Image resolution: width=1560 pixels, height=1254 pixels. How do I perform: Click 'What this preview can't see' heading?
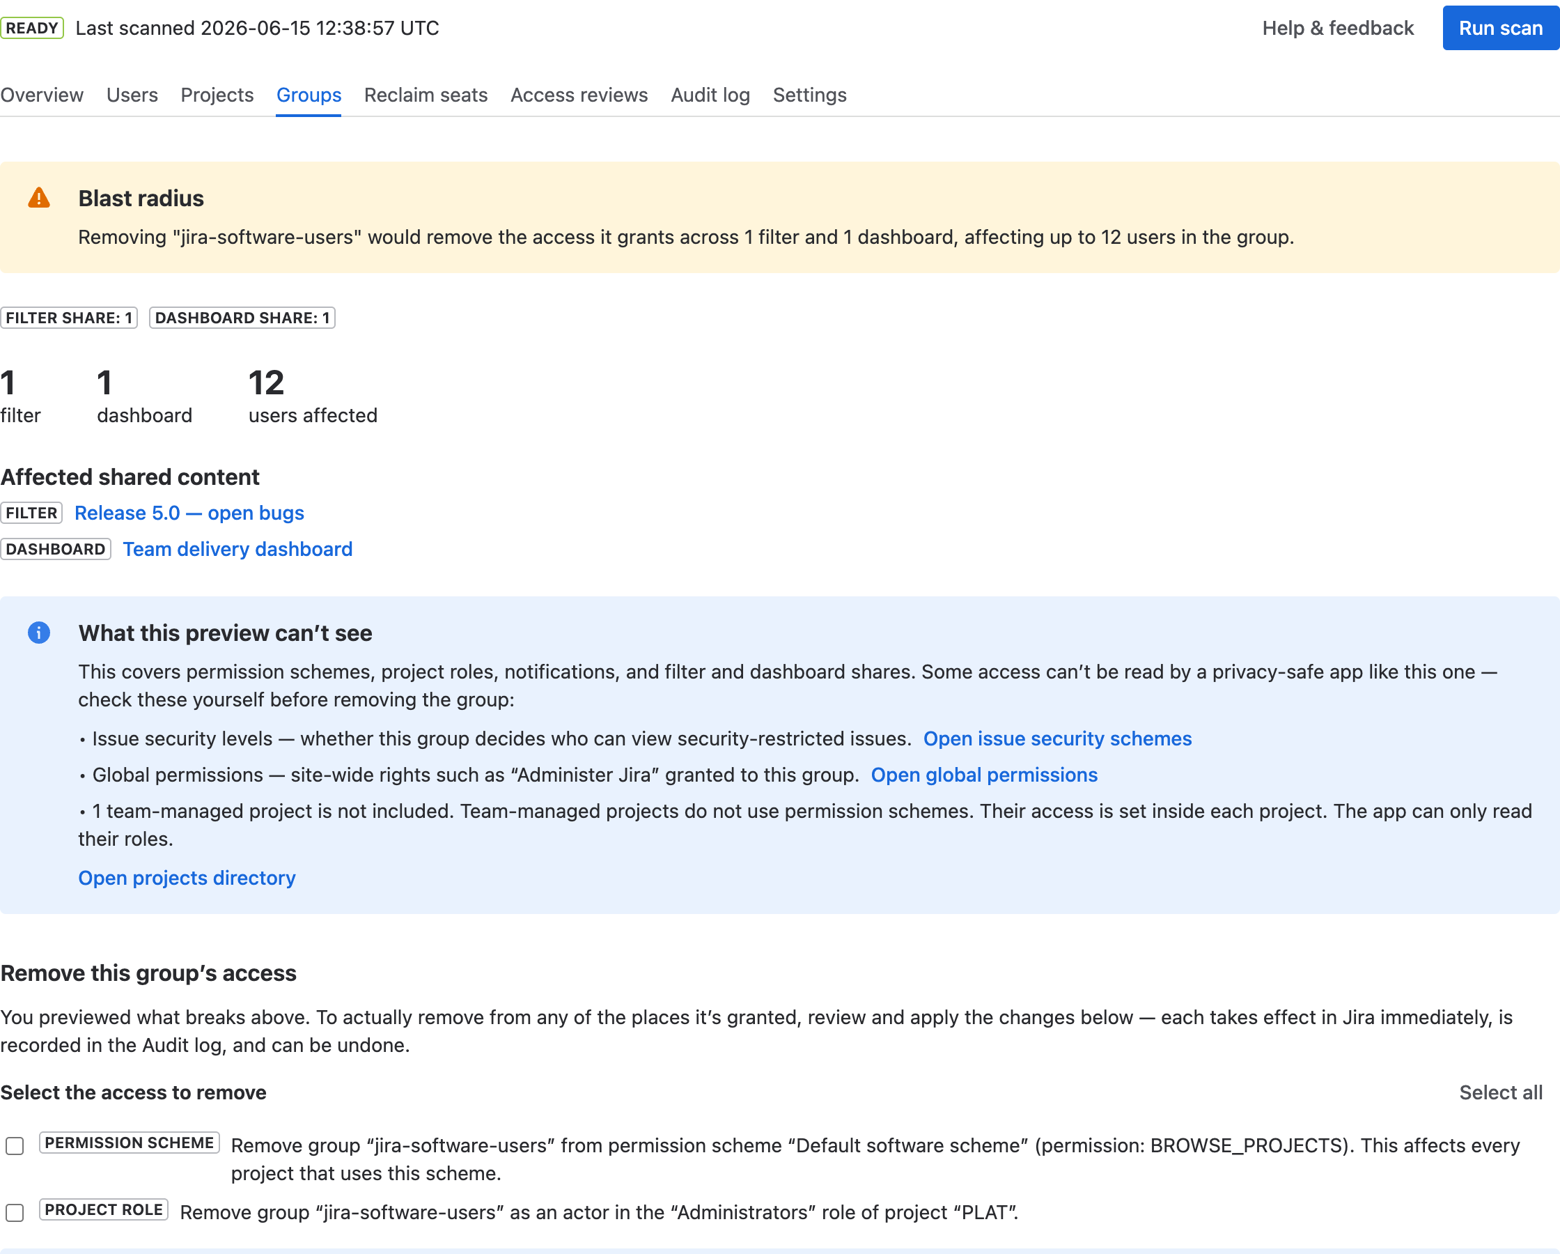point(226,633)
